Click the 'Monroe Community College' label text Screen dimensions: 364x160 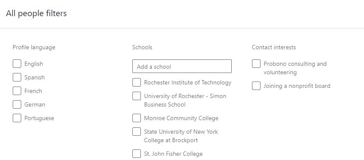click(x=181, y=118)
